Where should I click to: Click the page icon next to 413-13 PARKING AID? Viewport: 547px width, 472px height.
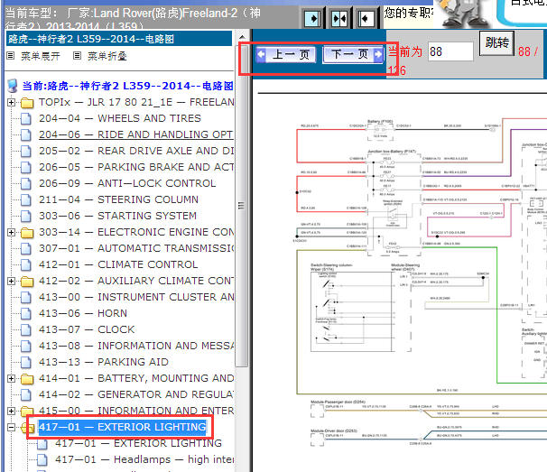[26, 362]
